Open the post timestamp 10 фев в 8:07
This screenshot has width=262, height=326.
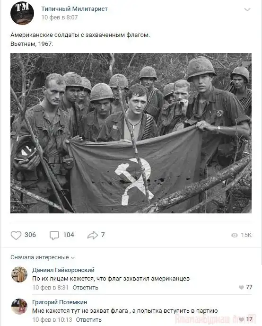tap(60, 17)
